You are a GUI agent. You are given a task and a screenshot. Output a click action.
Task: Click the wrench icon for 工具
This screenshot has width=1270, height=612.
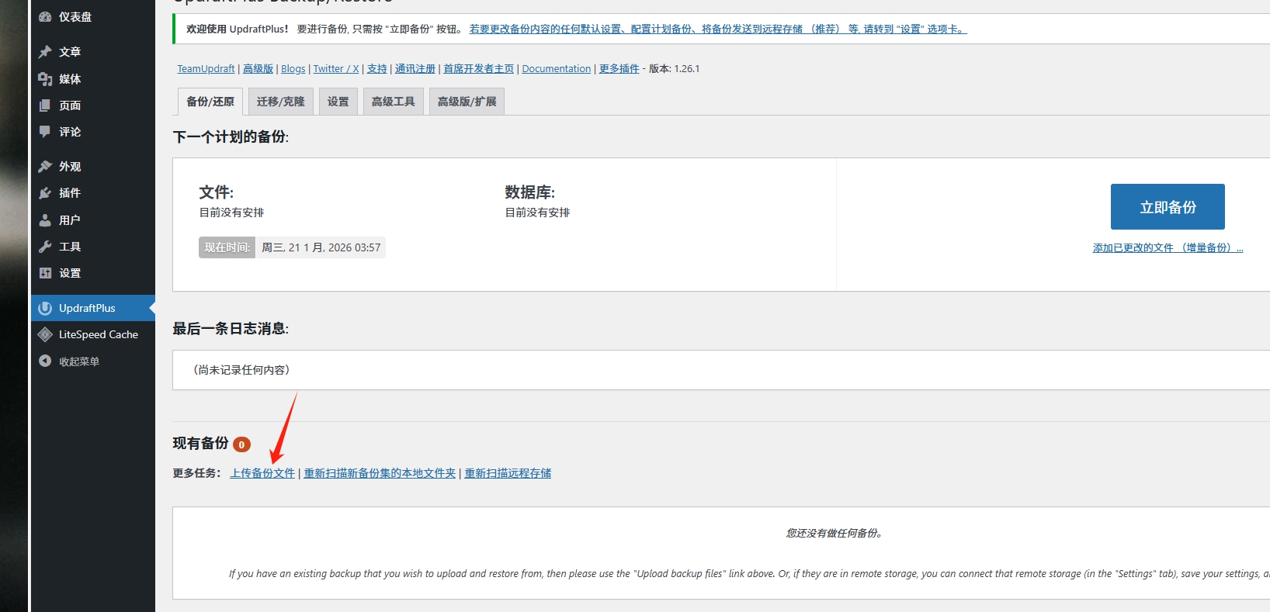click(45, 247)
